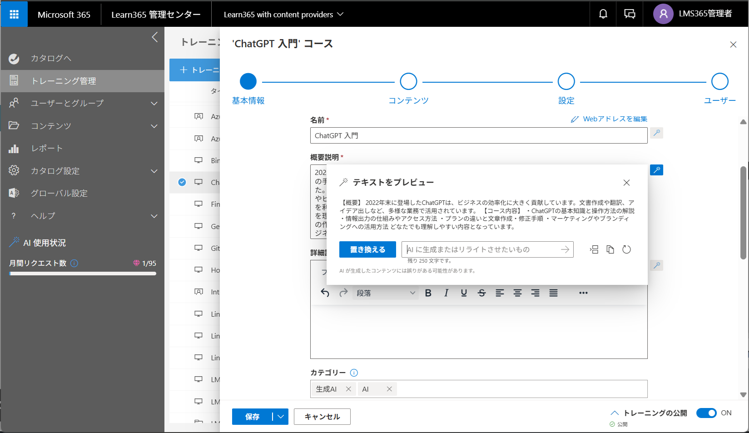Image resolution: width=749 pixels, height=433 pixels.
Task: Copy the generated preview text
Action: click(x=610, y=249)
